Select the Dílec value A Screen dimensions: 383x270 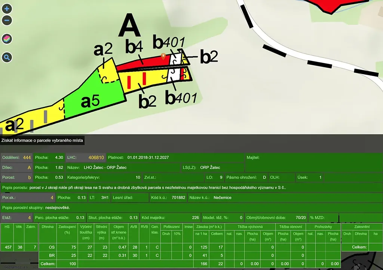point(29,168)
